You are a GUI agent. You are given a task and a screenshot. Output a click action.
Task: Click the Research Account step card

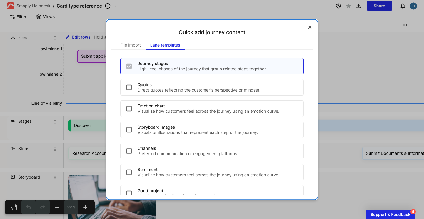[87, 153]
